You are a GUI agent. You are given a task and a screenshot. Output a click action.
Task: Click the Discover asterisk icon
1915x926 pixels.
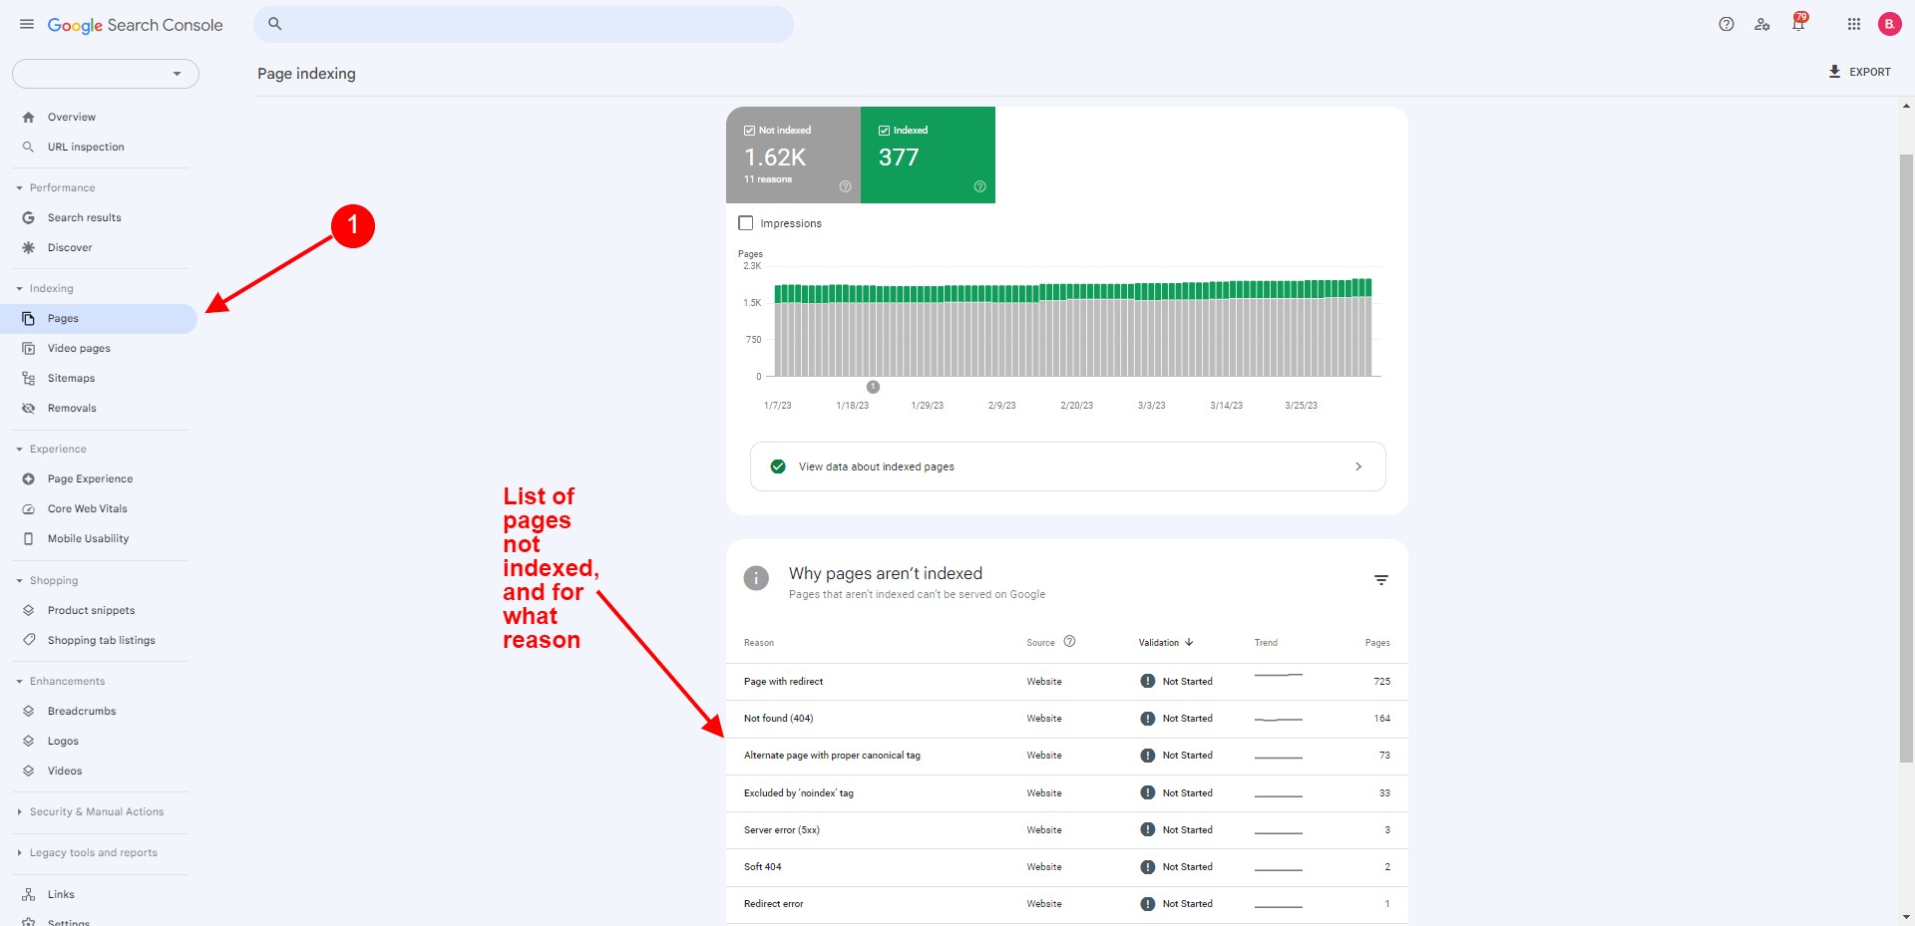(28, 248)
